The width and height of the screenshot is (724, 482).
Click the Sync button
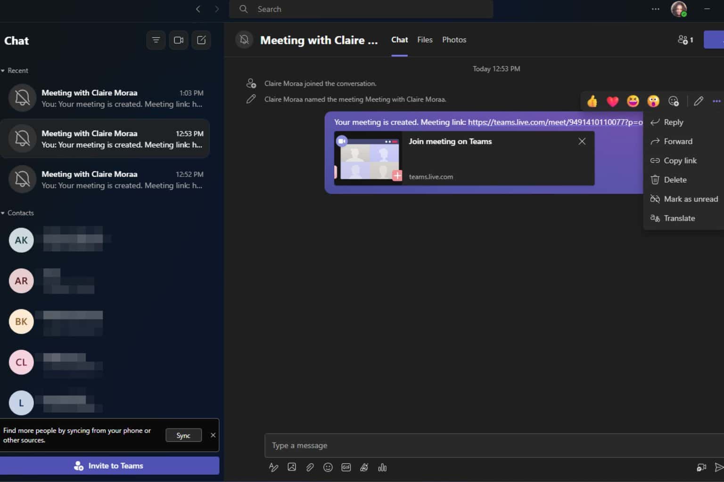click(183, 435)
